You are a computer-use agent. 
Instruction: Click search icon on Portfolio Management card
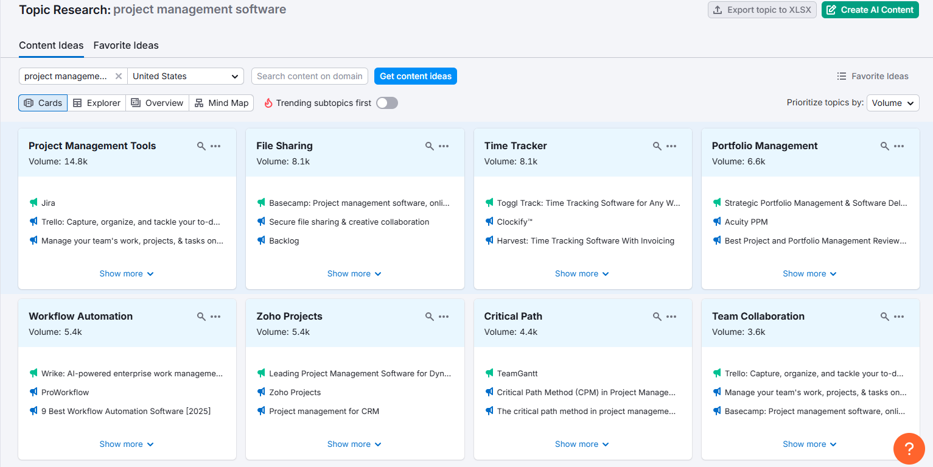(x=885, y=146)
